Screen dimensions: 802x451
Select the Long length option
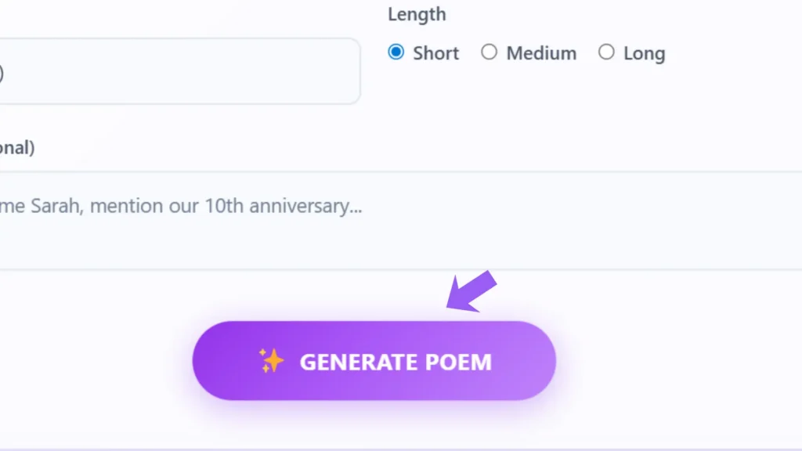(607, 52)
